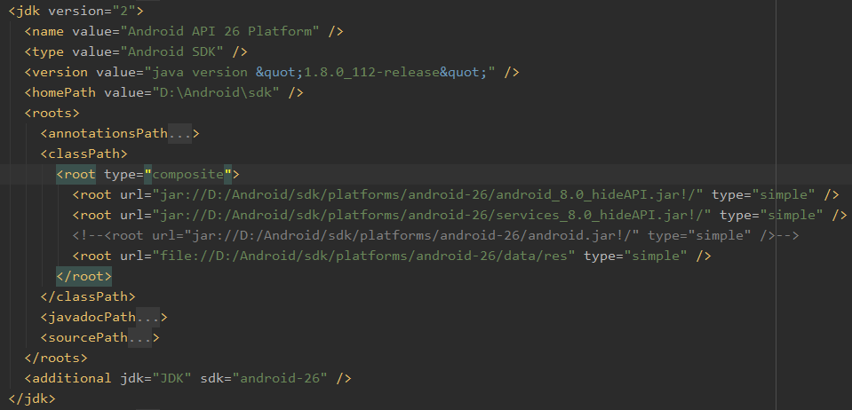Click the highlighted closing root tag
This screenshot has width=852, height=410.
(84, 277)
